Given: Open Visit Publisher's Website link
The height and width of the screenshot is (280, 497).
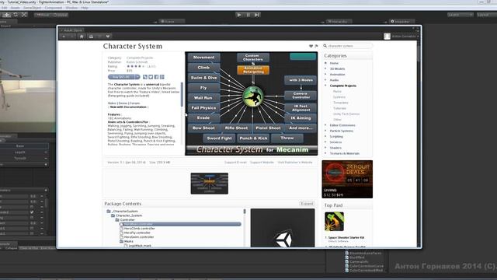Looking at the screenshot, I should tap(295, 163).
